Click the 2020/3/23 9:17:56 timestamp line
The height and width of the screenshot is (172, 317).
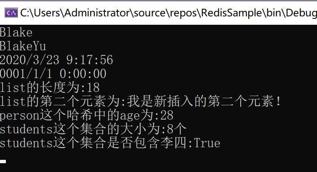[57, 60]
